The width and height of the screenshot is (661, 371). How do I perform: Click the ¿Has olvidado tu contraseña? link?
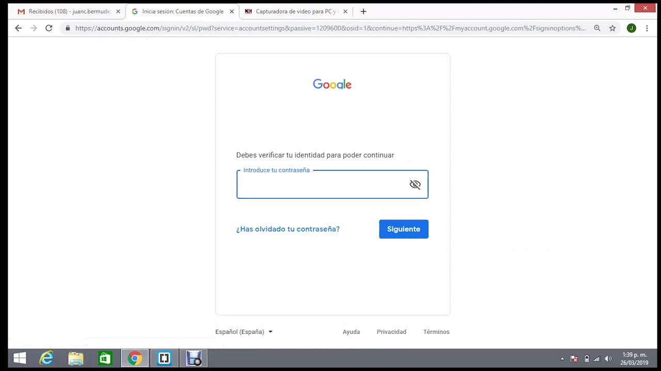coord(288,229)
